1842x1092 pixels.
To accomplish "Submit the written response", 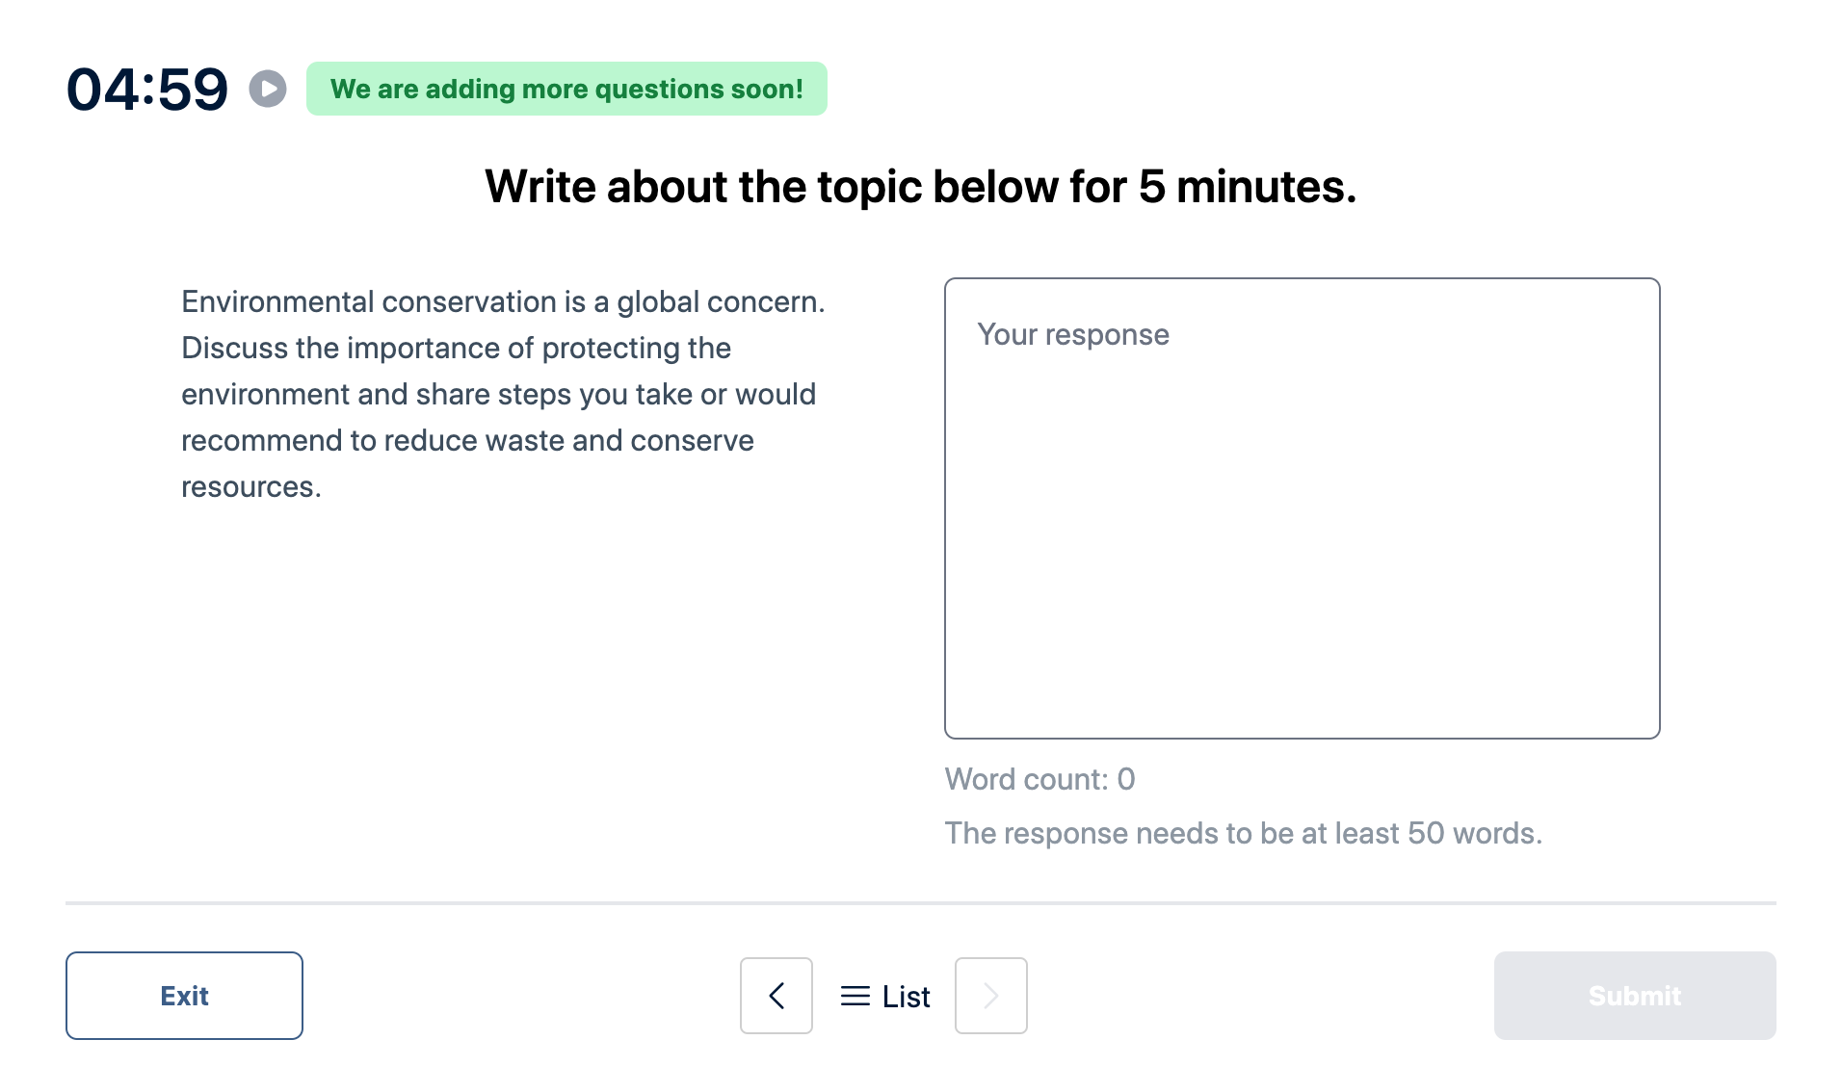I will [1635, 996].
